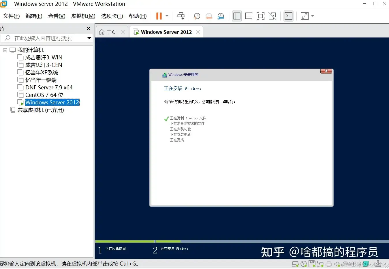
Task: Click the Windows 安装程序 title icon
Action: [165, 75]
